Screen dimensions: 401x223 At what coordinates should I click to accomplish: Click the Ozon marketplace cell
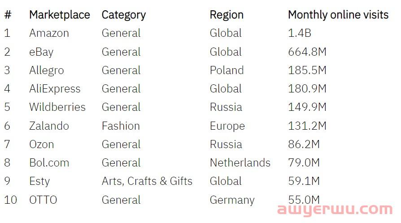pyautogui.click(x=41, y=144)
